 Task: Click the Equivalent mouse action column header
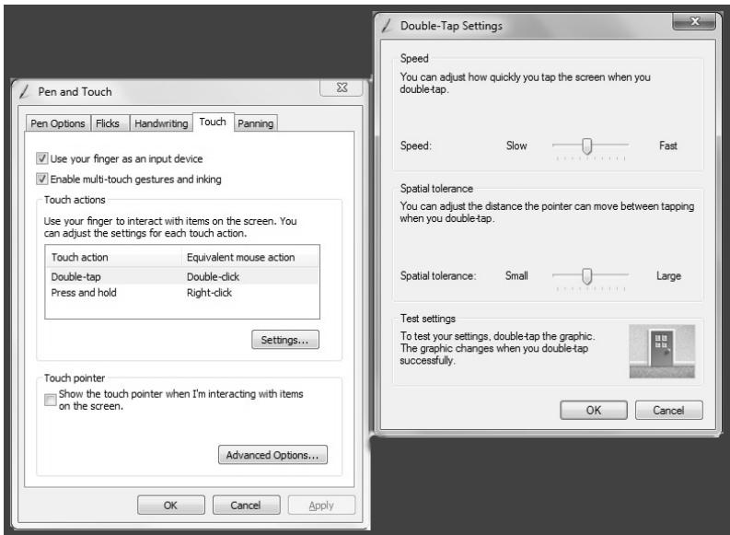pyautogui.click(x=250, y=257)
